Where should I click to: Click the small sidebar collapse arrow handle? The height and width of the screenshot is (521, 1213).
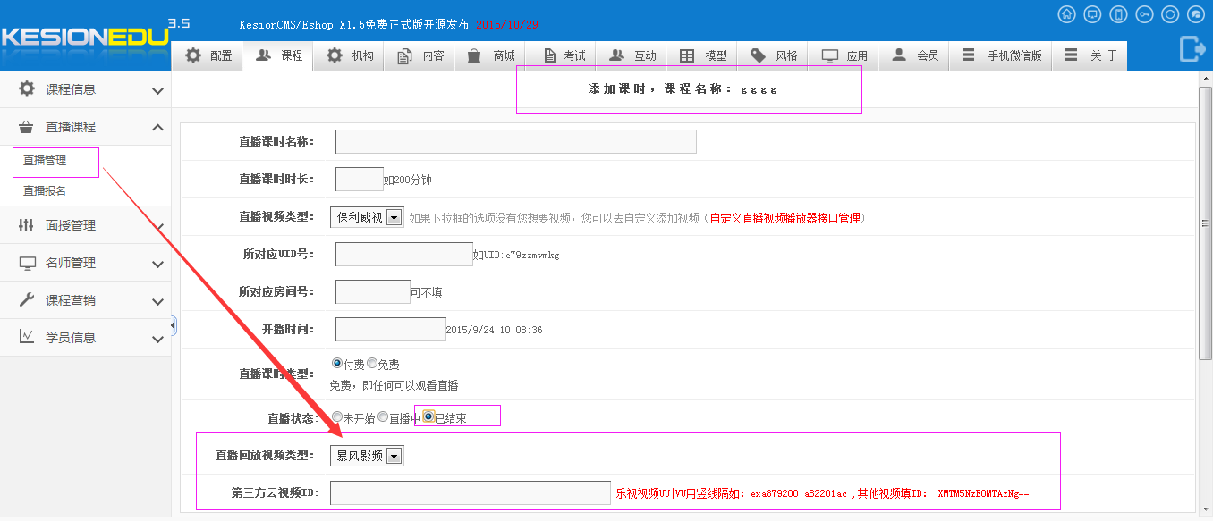(x=174, y=326)
